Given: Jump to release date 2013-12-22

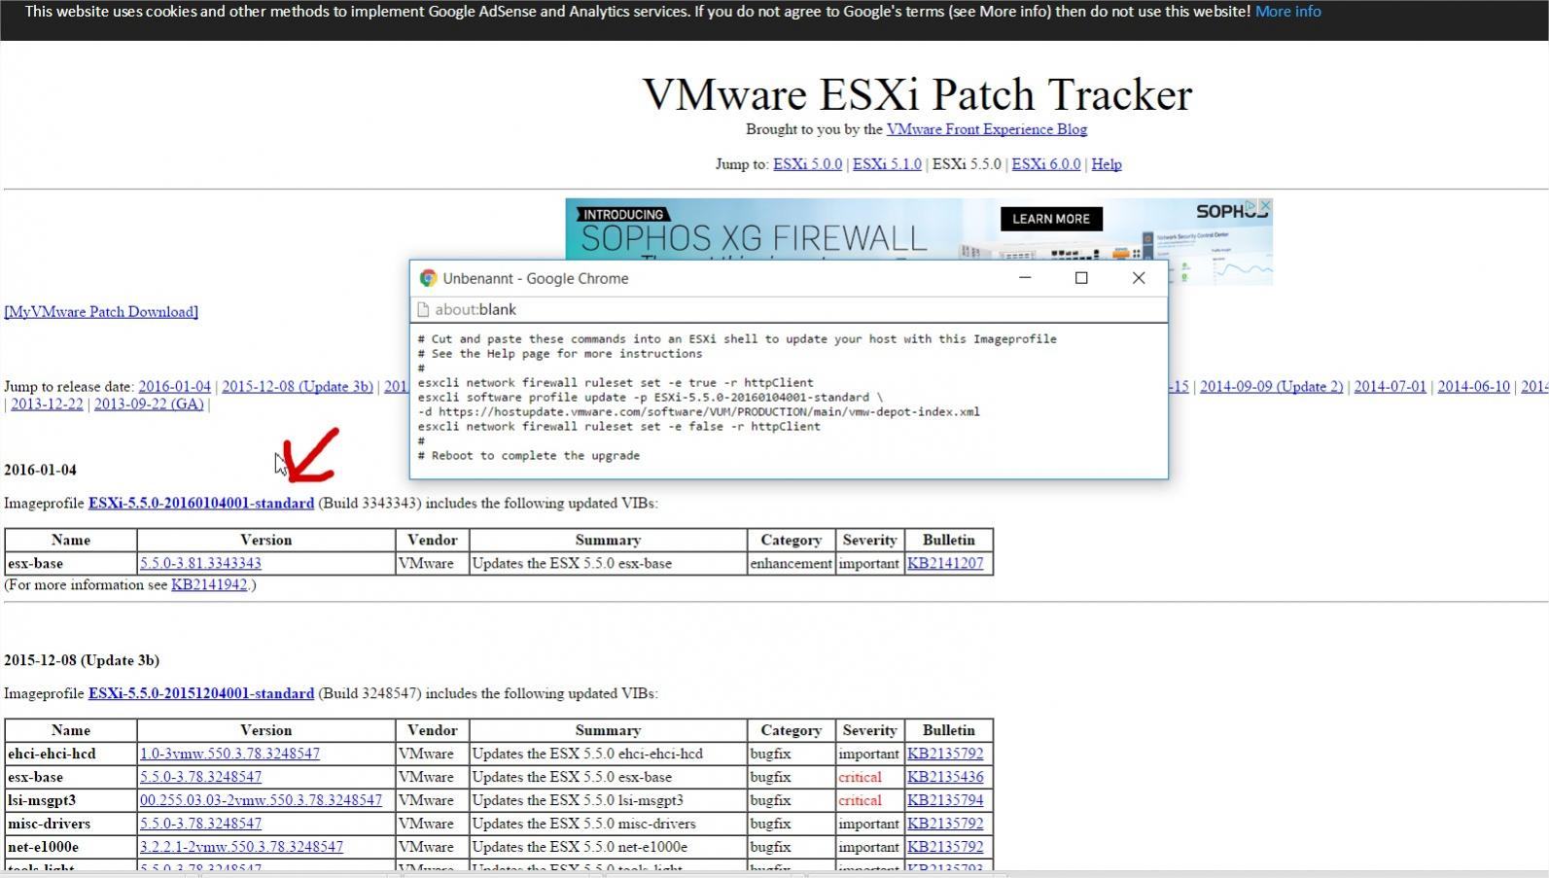Looking at the screenshot, I should click(47, 404).
